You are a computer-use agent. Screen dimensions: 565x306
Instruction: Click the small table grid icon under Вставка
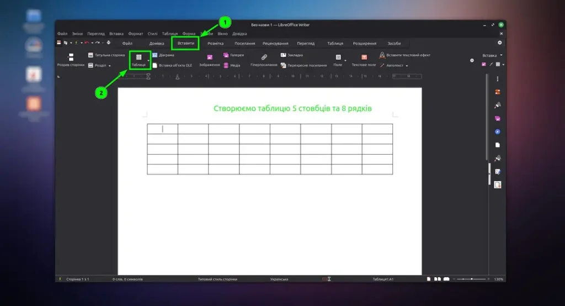[x=498, y=64]
